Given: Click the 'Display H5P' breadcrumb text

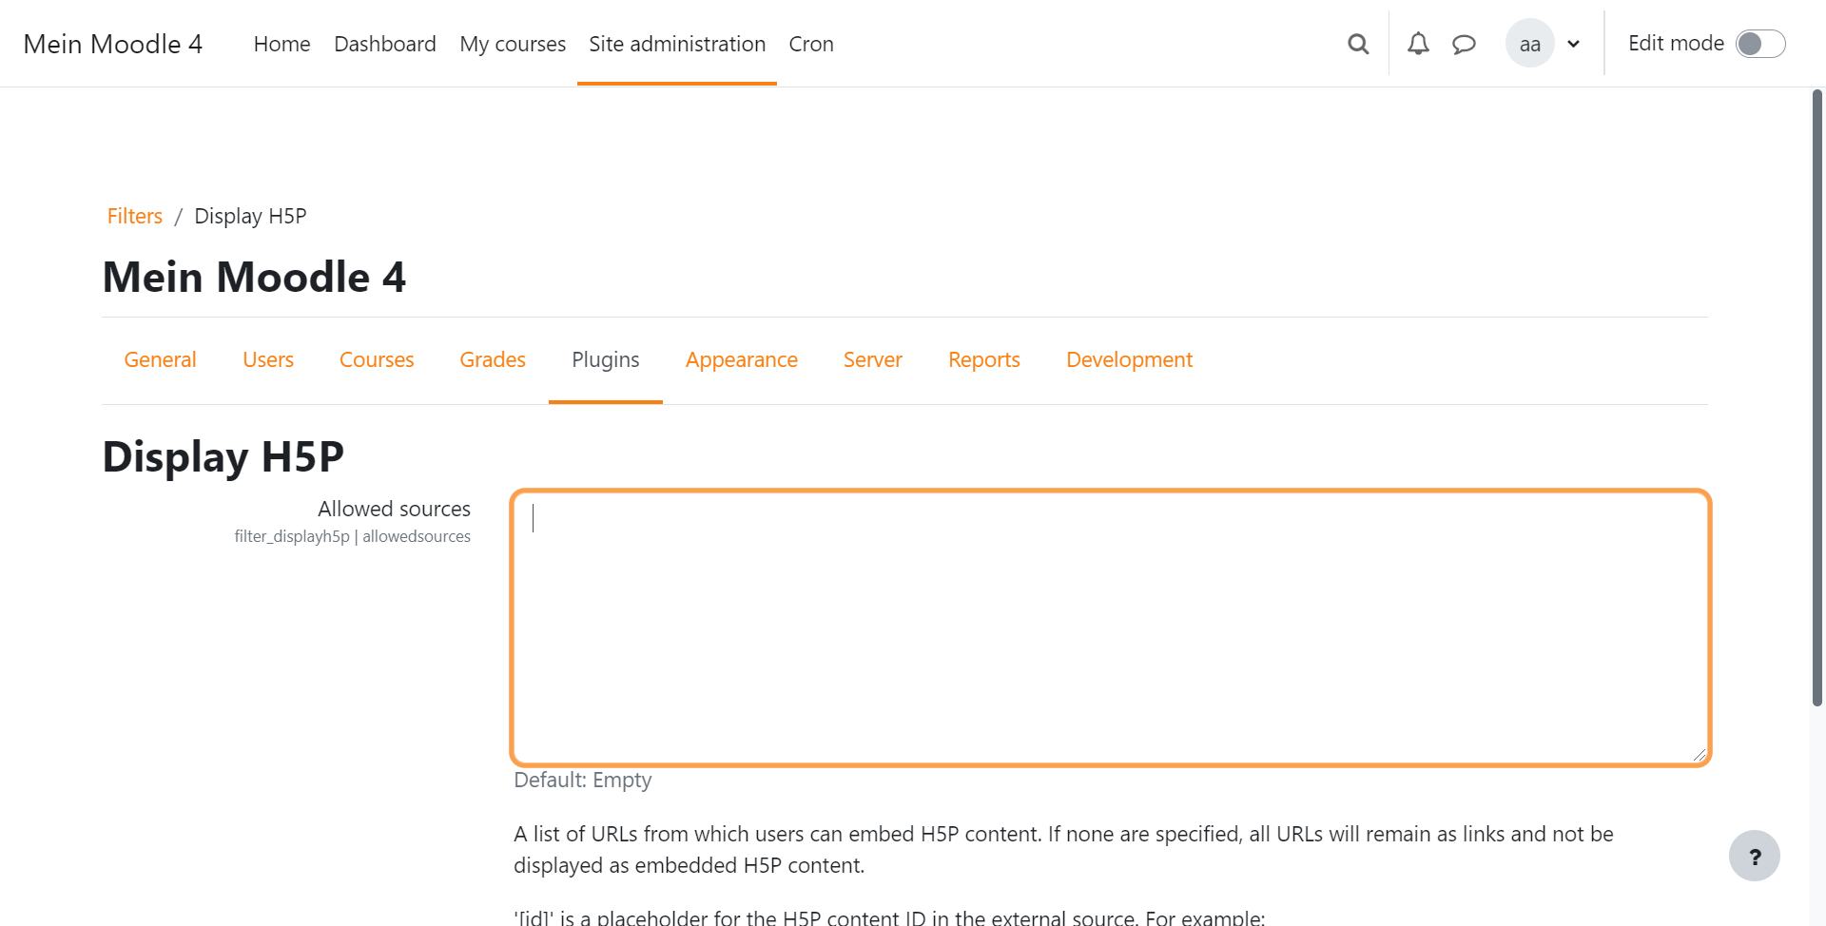Looking at the screenshot, I should (x=250, y=216).
